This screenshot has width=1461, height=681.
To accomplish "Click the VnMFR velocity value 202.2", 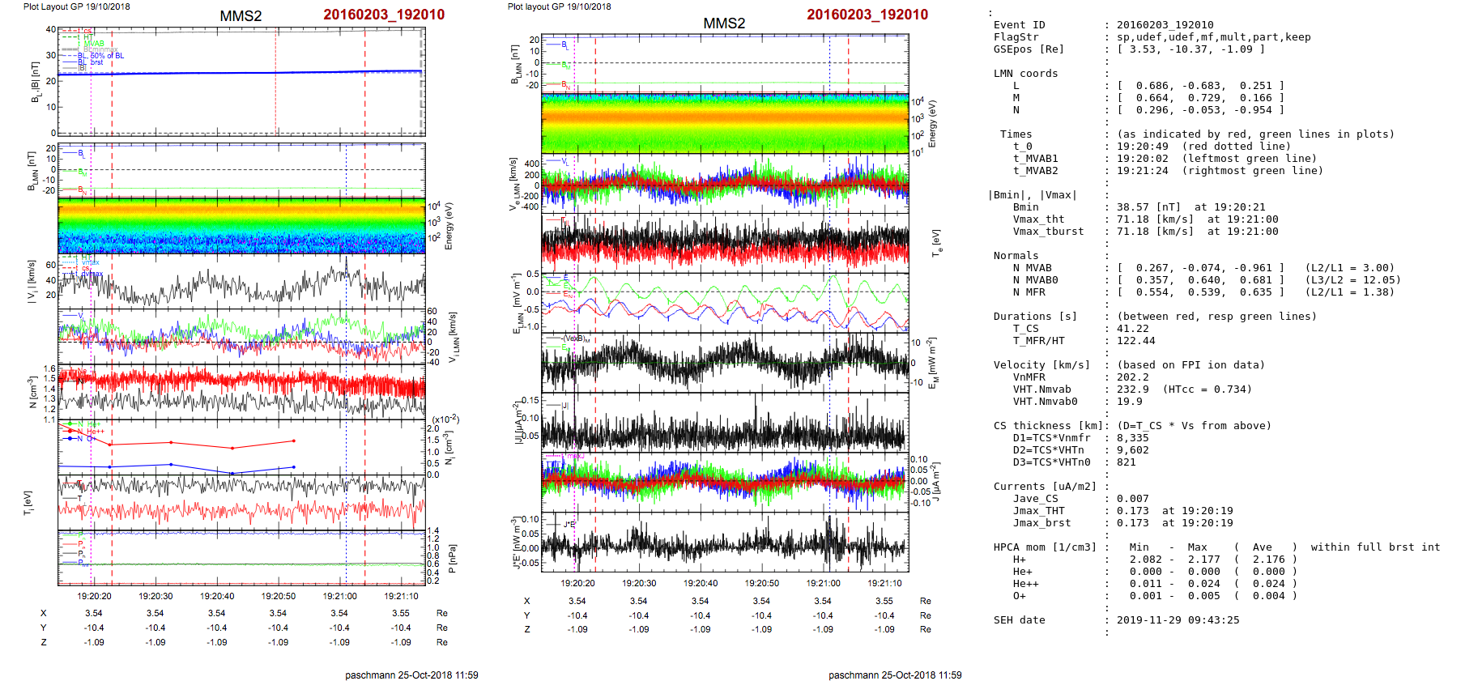I will [1132, 377].
